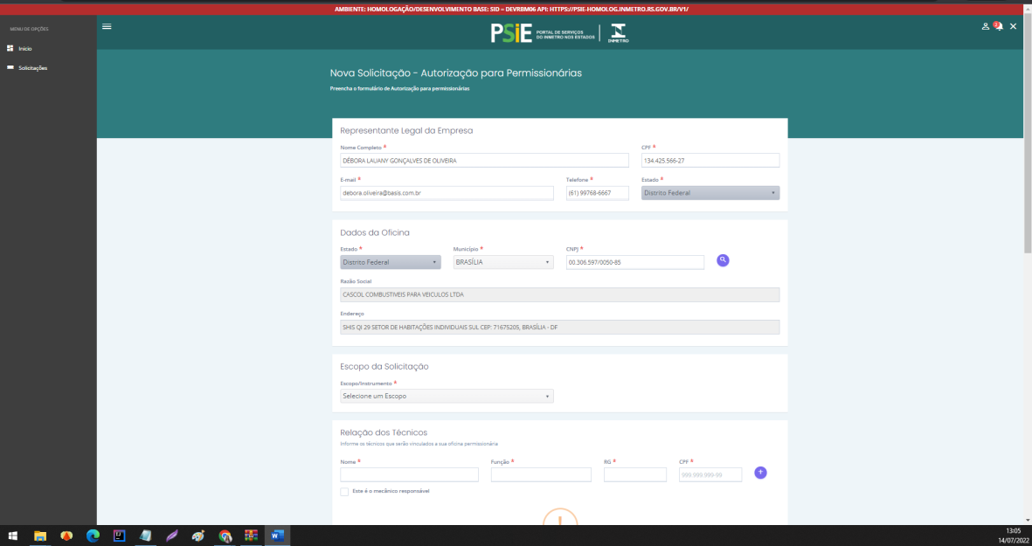Click the 'Relação dos Técnicos' heading
Screen dimensions: 1032x546
[384, 432]
